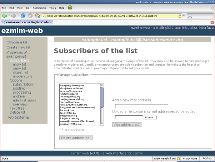Click the padlock icon in the address bar
Screen dimensions: 215x162
[x=180, y=16]
